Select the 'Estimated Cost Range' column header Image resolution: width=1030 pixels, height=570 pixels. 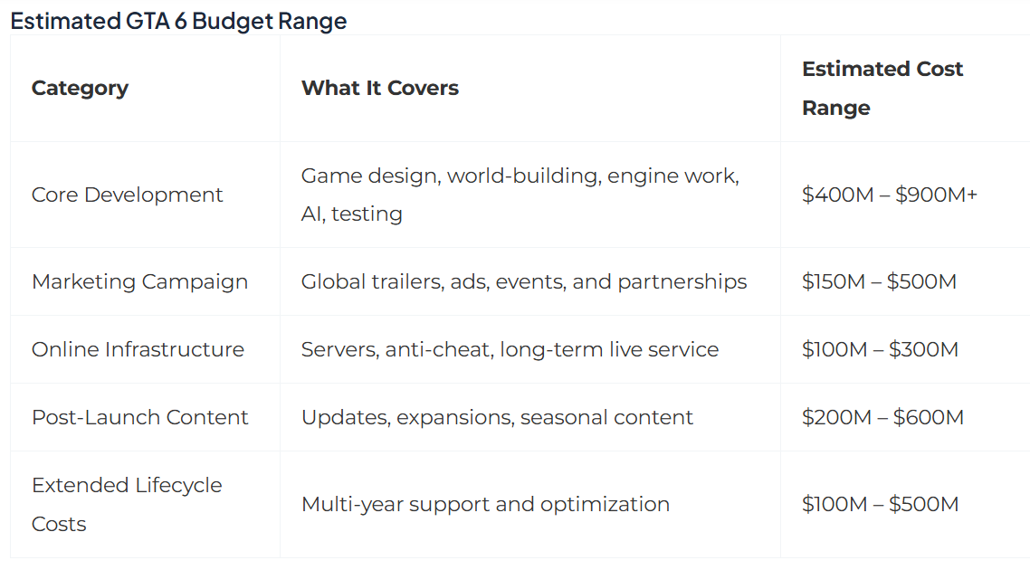[x=882, y=88]
